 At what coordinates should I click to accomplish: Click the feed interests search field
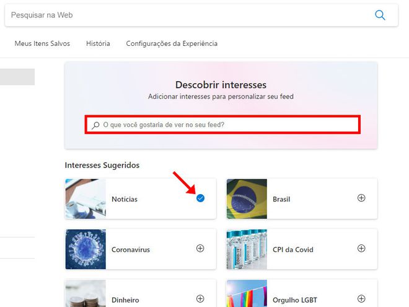[x=222, y=125]
